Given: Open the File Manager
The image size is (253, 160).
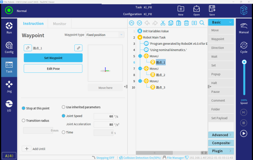Looking at the screenshot, I should [173, 158].
